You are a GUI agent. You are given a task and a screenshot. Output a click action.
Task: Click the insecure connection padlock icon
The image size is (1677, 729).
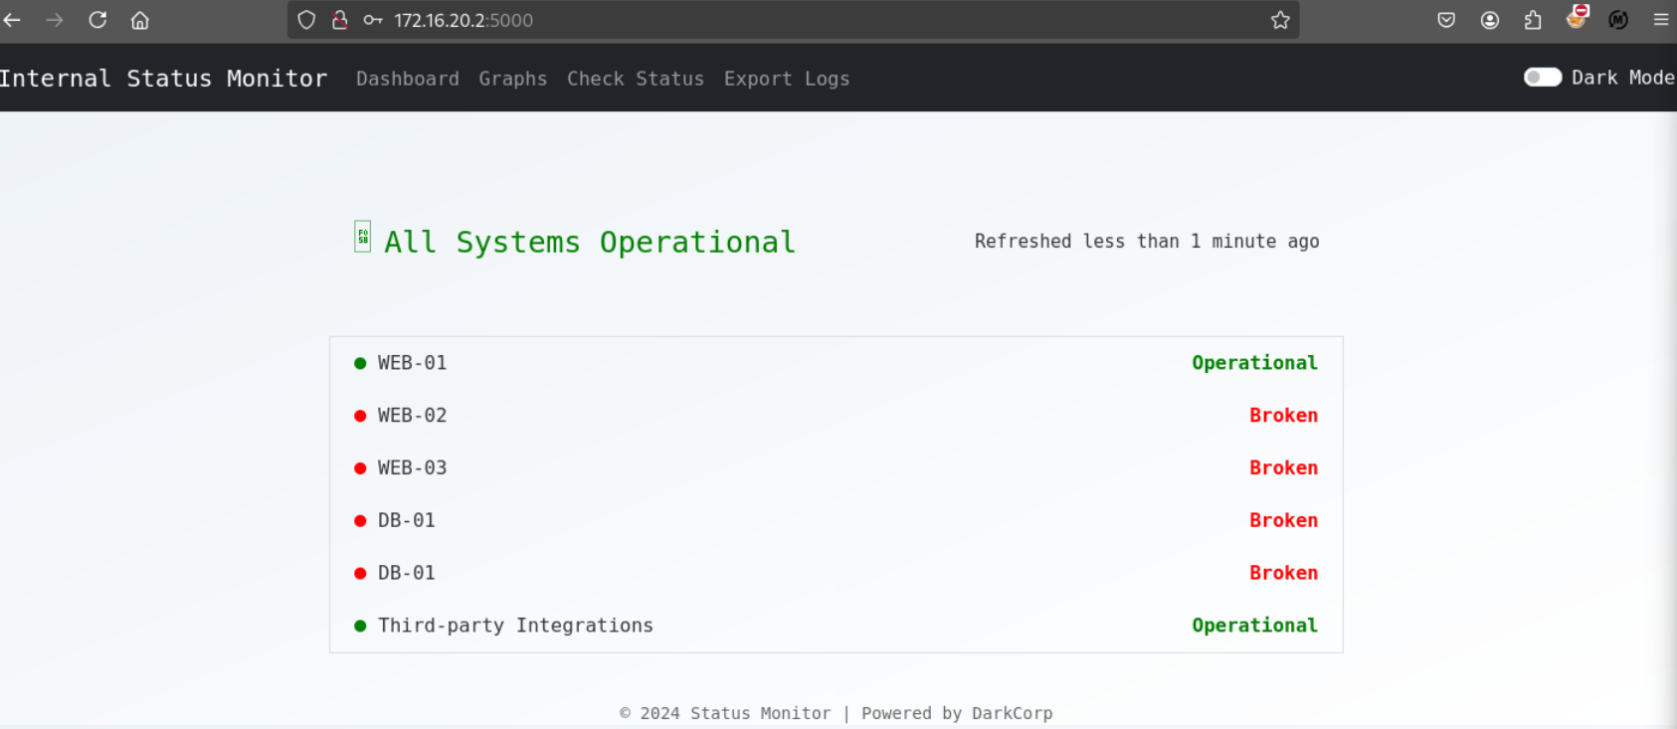339,20
